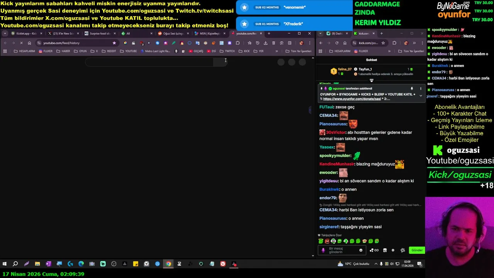This screenshot has height=278, width=494.
Task: Open pinned message three-dot options
Action: pyautogui.click(x=421, y=88)
